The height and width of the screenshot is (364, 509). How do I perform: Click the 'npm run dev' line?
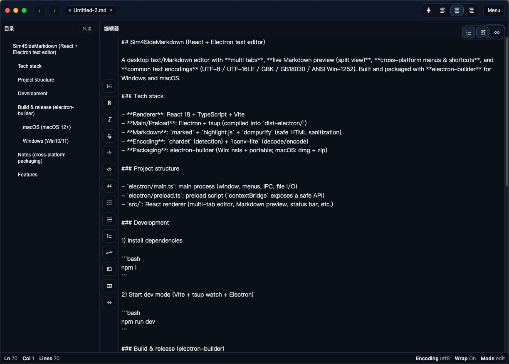point(138,322)
